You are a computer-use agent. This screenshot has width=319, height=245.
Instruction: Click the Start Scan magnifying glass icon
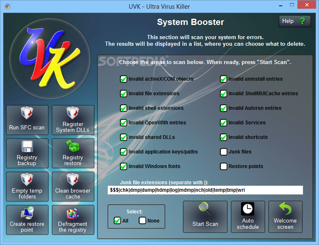click(205, 208)
